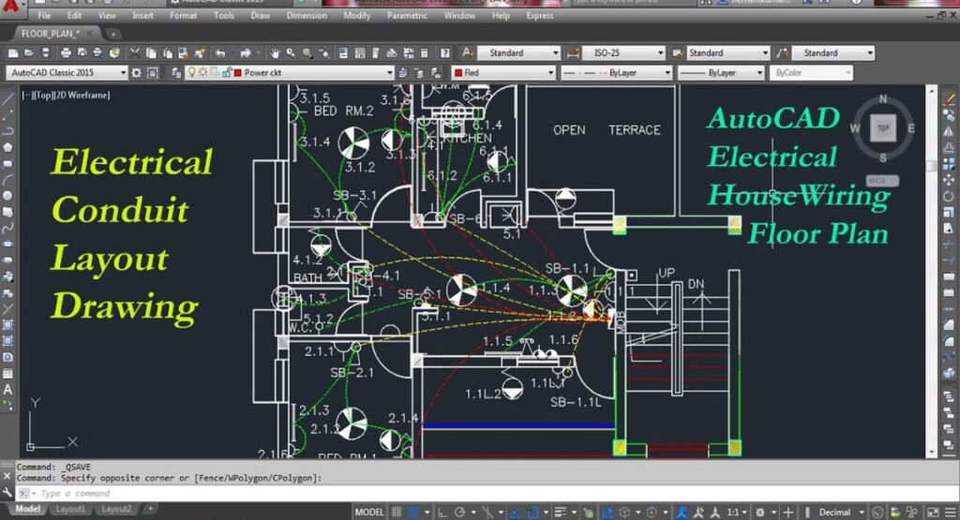Open the AutoCAD Classic 2015 workspace dropdown
This screenshot has width=960, height=520.
click(123, 72)
